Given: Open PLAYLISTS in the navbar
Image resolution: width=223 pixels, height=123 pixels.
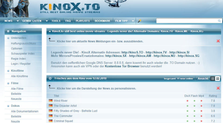Looking at the screenshot, I should tap(83, 21).
